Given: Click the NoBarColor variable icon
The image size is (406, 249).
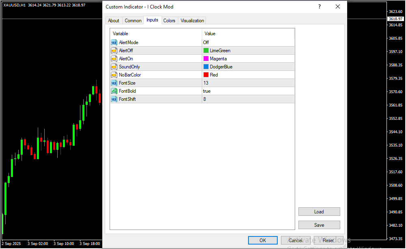Looking at the screenshot, I should click(x=114, y=75).
